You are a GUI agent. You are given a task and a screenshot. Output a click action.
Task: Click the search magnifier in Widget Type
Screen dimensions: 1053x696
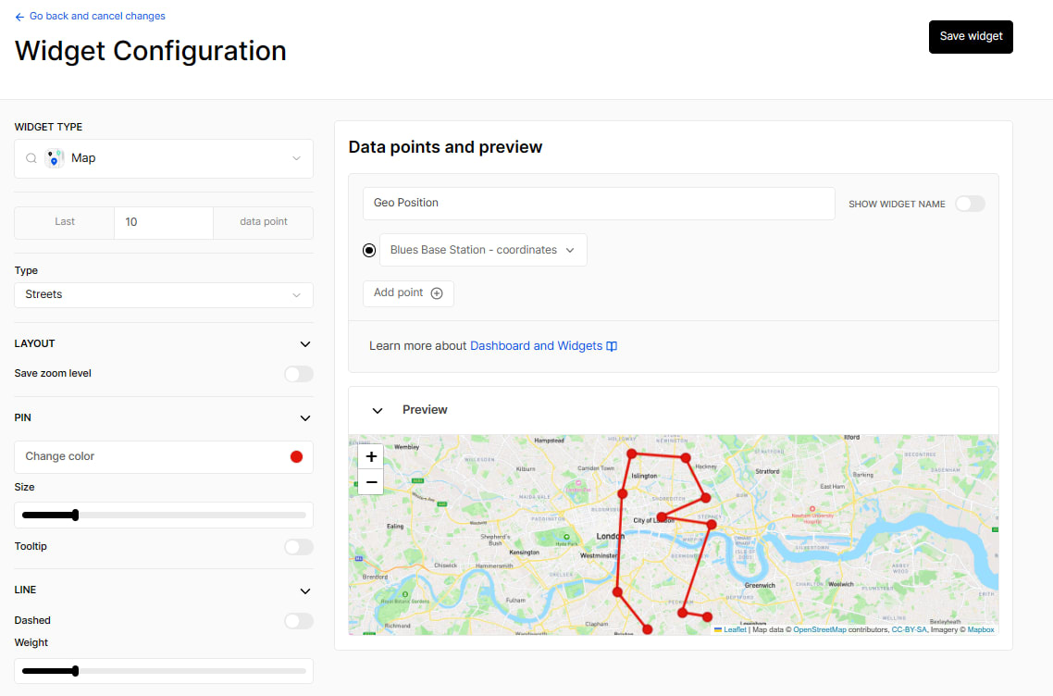[31, 158]
